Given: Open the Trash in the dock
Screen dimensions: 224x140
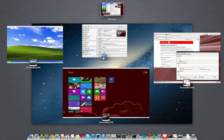Looking at the screenshot, I should pyautogui.click(x=193, y=136).
